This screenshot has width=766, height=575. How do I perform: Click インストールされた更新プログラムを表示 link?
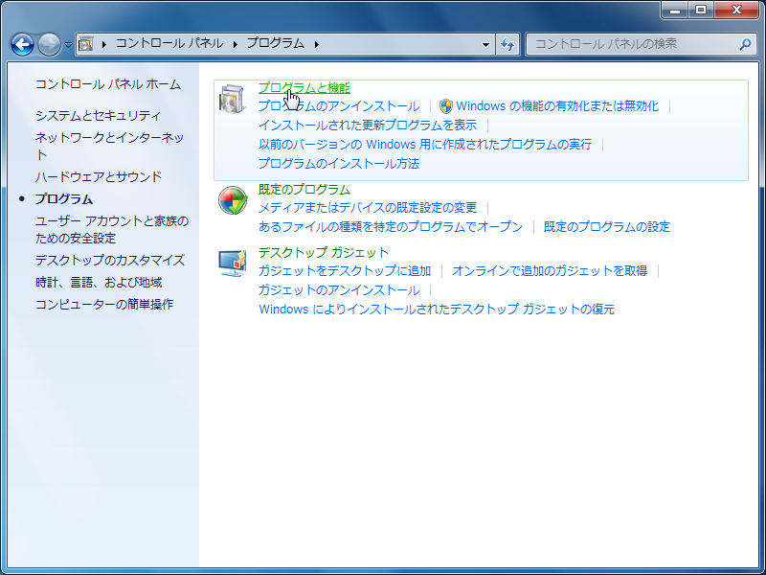pyautogui.click(x=368, y=126)
